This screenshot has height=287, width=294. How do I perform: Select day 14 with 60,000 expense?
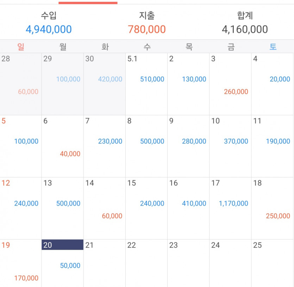click(105, 208)
